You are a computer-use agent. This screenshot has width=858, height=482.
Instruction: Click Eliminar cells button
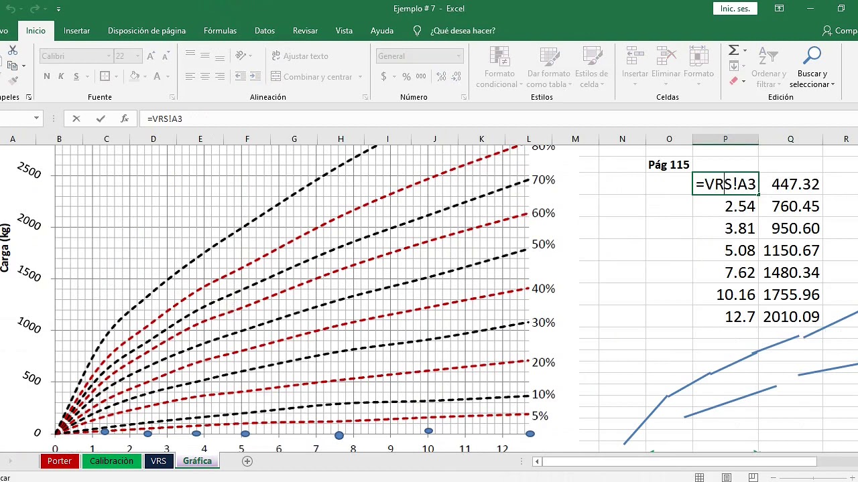(666, 67)
